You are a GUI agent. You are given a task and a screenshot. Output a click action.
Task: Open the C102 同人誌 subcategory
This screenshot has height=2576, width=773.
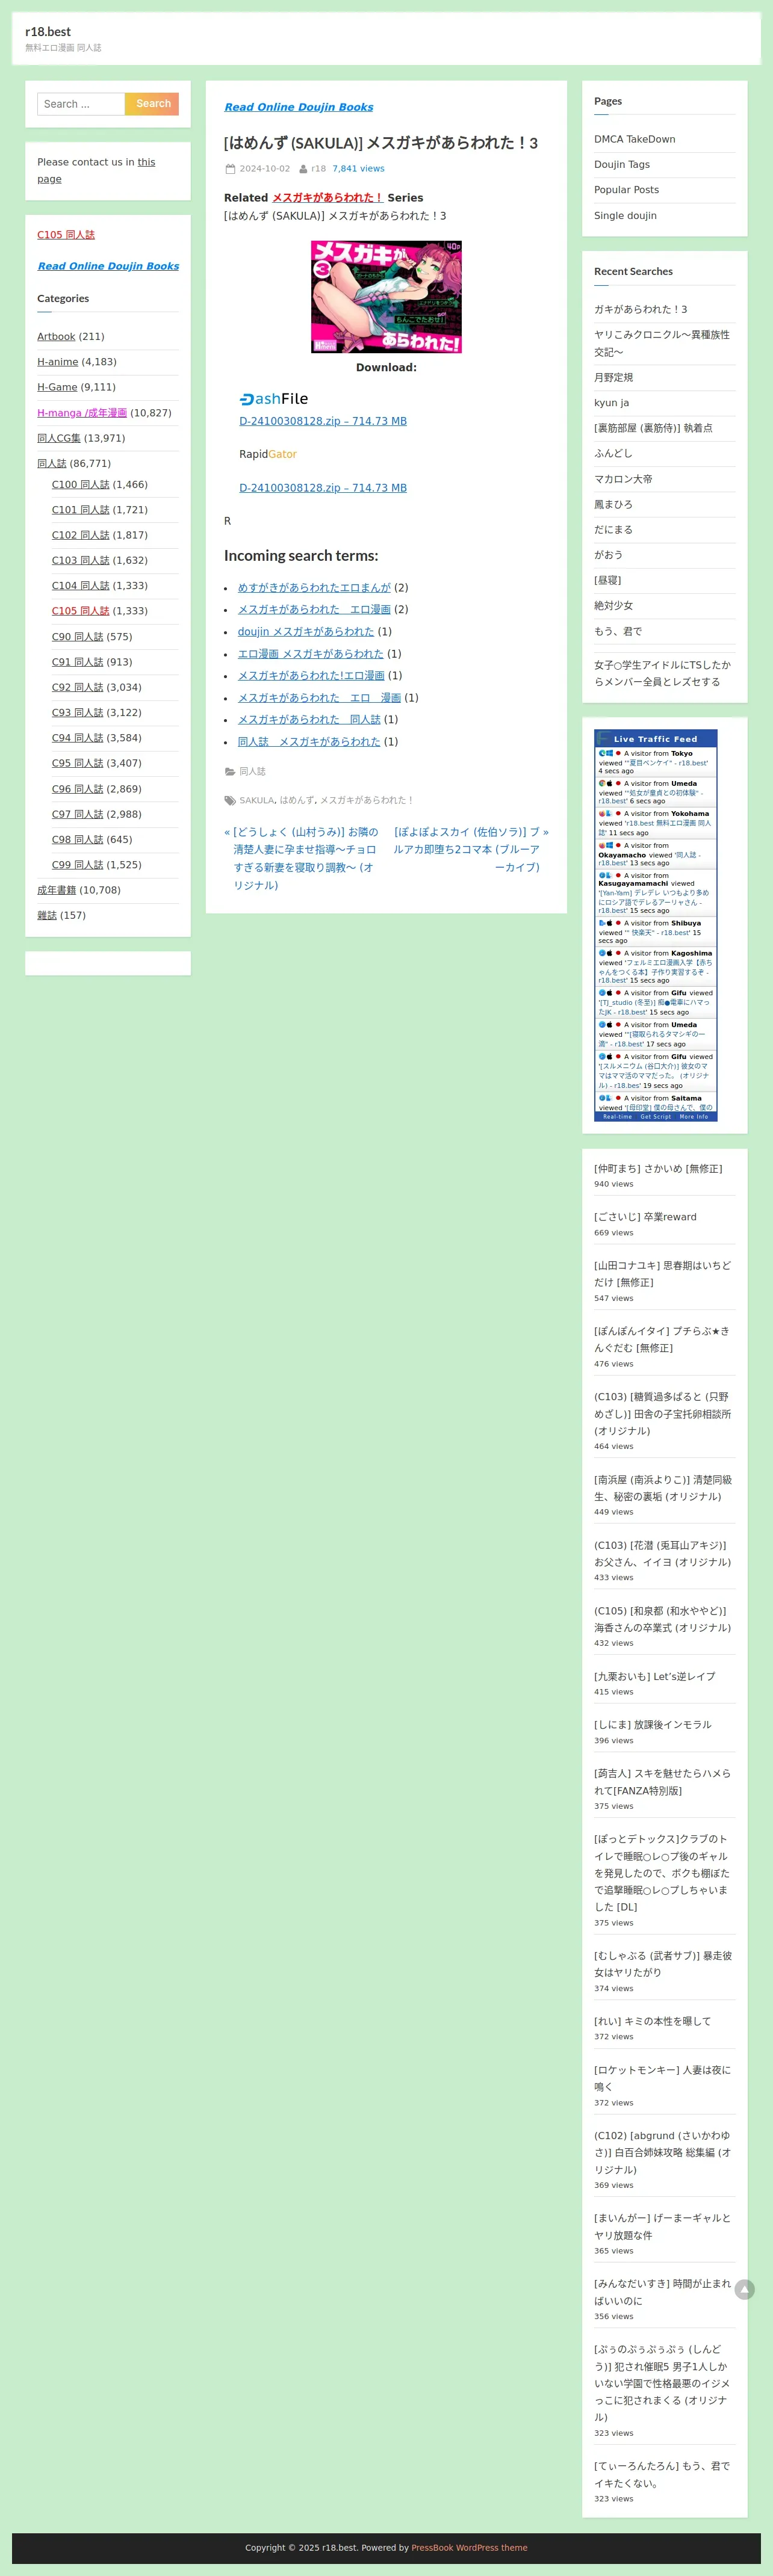click(x=81, y=535)
